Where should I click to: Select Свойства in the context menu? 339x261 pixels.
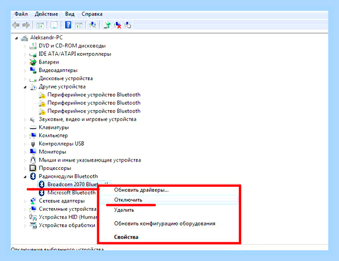[126, 237]
